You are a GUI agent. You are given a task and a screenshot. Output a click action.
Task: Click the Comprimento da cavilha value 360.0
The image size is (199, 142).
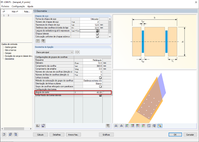[93, 66]
